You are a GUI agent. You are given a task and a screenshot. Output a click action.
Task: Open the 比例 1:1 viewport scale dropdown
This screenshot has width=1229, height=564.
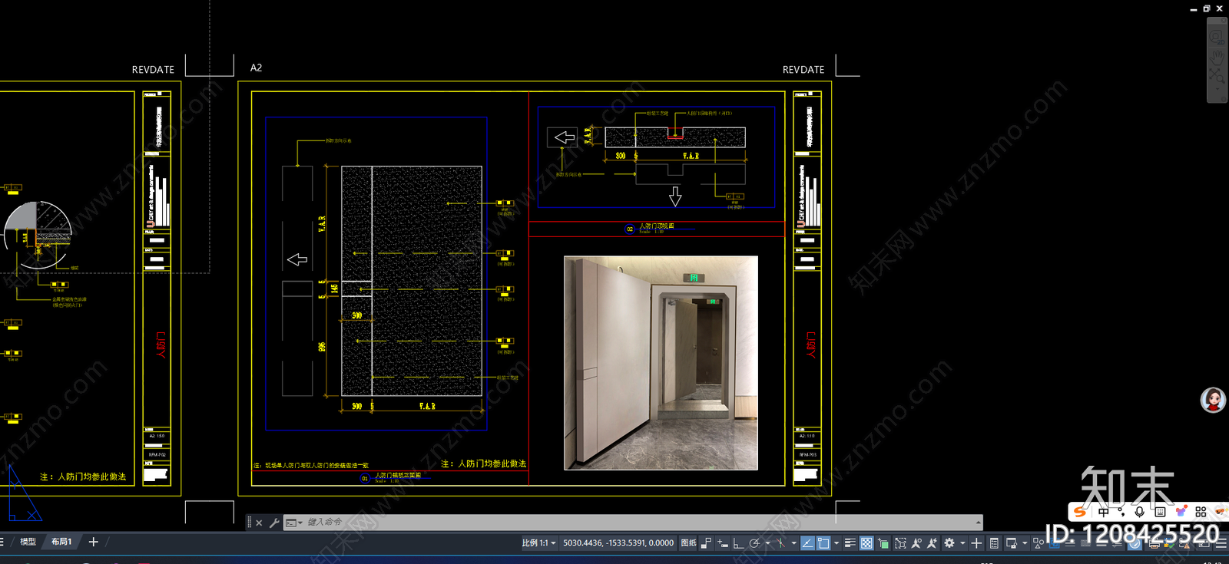pos(538,543)
